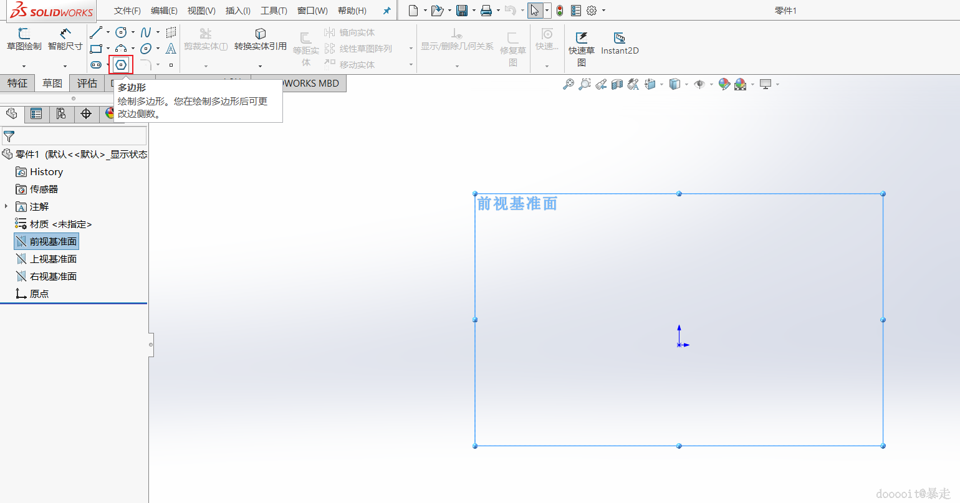Click the Smart Dimension tool
The width and height of the screenshot is (960, 503).
(x=65, y=39)
